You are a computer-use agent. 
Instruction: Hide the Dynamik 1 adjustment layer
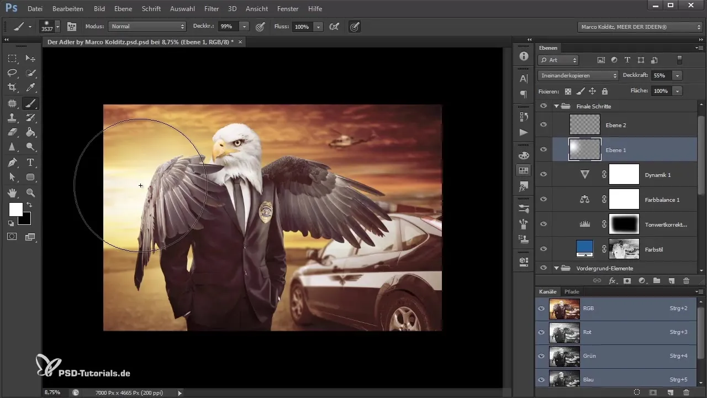544,174
